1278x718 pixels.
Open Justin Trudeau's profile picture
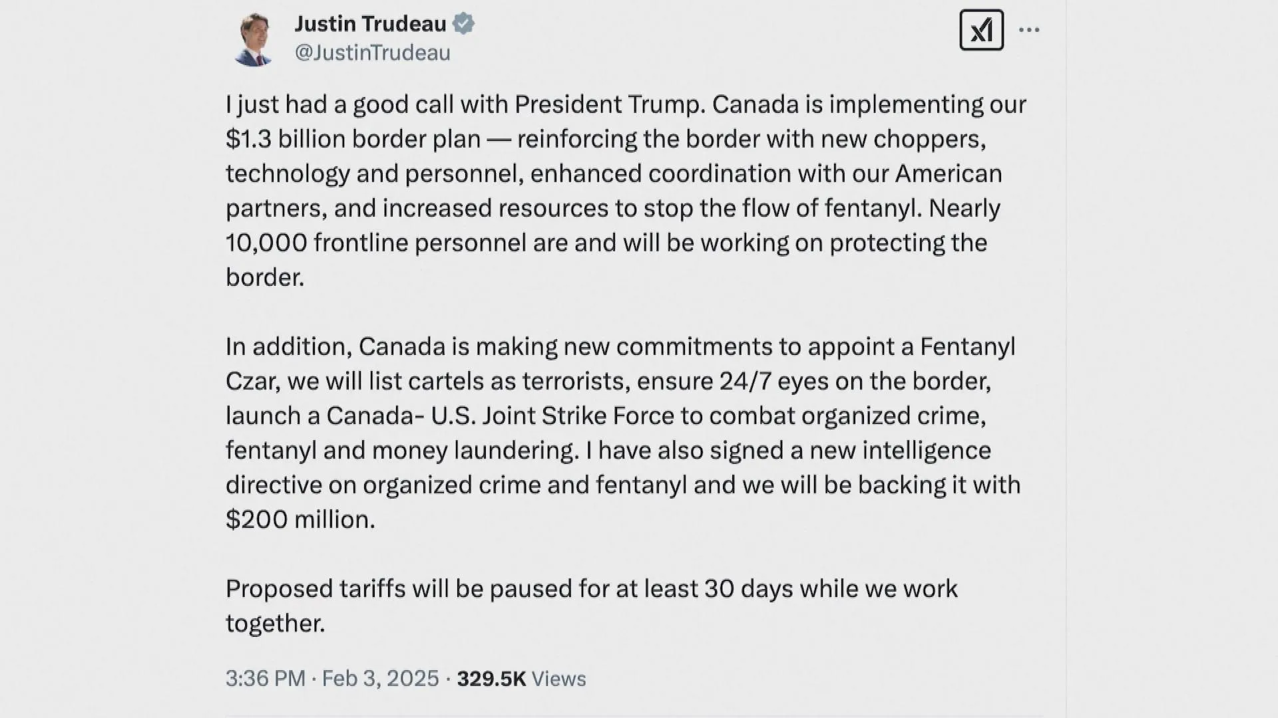[253, 39]
